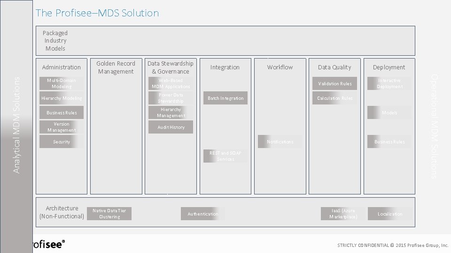The image size is (451, 253).
Task: Click the Deployment column heading
Action: pos(389,67)
